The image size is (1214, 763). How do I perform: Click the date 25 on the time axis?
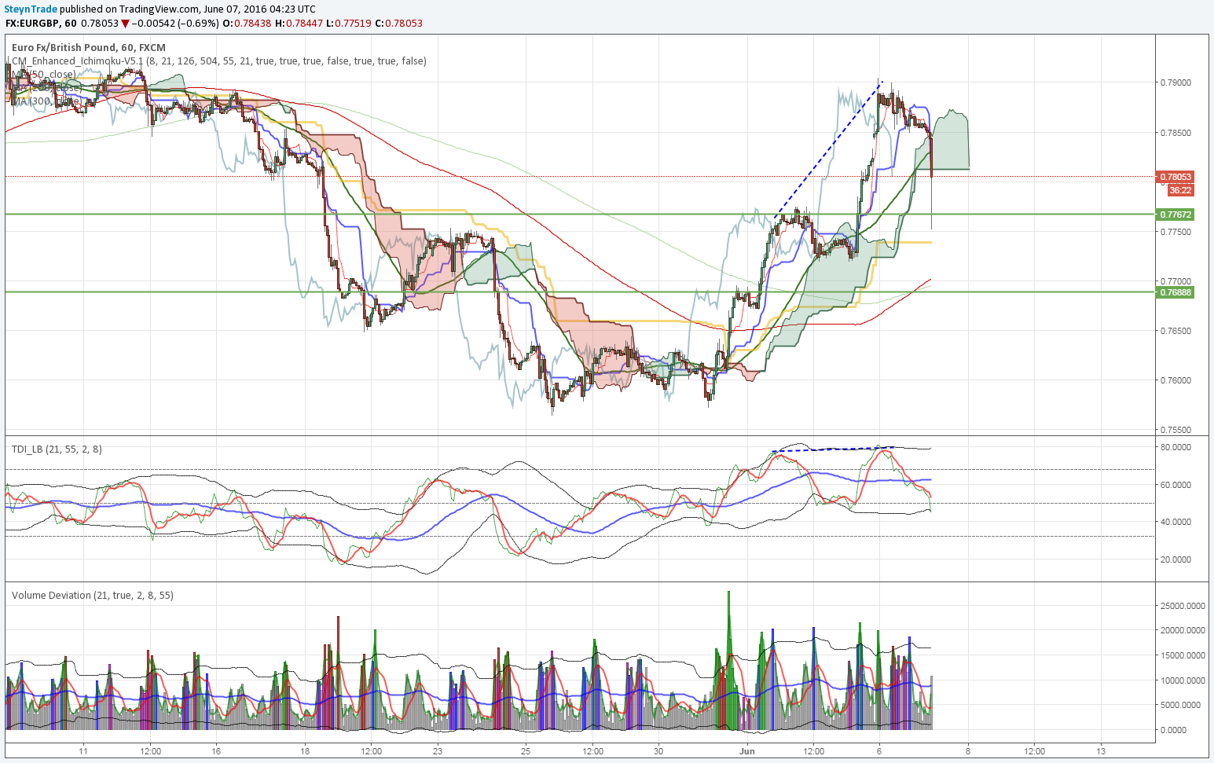tap(526, 751)
